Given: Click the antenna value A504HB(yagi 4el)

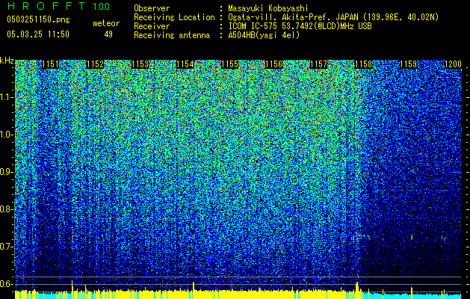Looking at the screenshot, I should click(x=264, y=35).
